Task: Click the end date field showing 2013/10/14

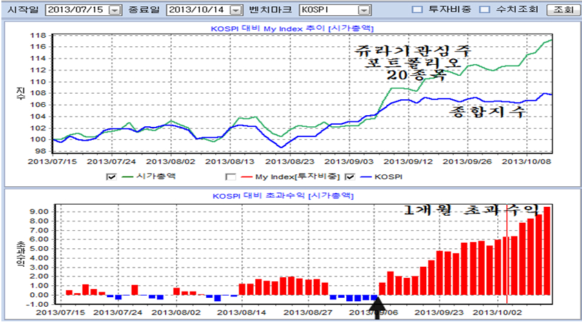Action: (197, 10)
